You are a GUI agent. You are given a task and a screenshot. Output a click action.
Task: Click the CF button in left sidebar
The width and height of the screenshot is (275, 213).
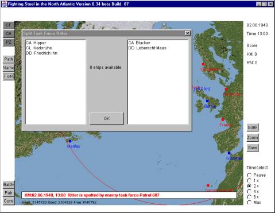(x=9, y=25)
